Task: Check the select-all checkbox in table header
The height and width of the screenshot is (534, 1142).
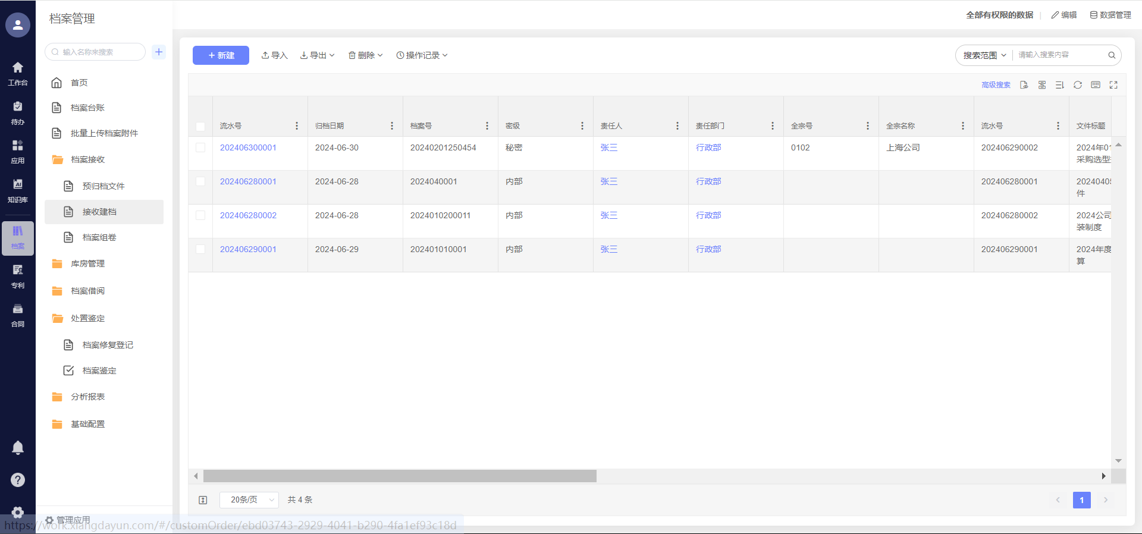Action: (x=200, y=126)
